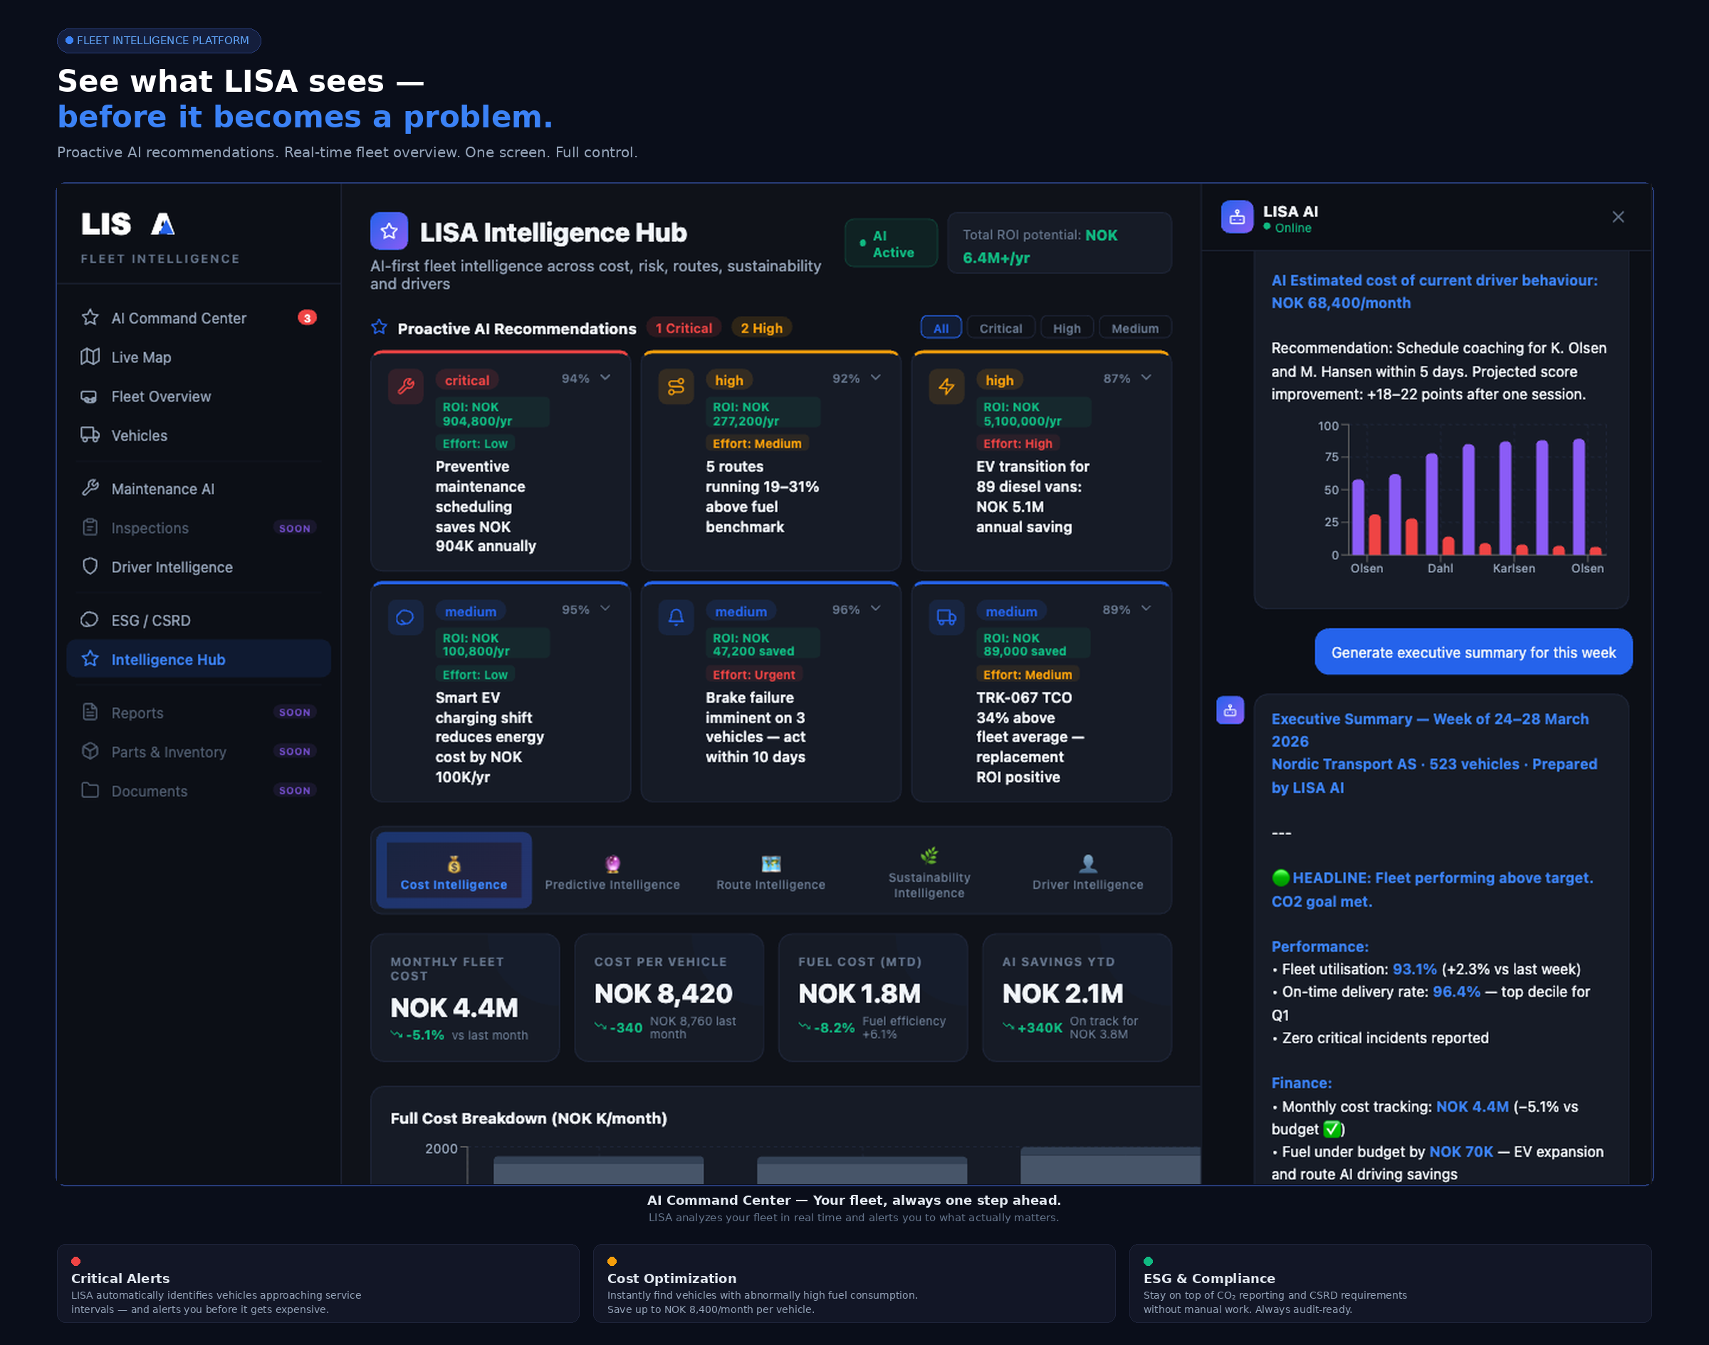Select the Medium filter pill
This screenshot has height=1345, width=1709.
click(x=1134, y=328)
